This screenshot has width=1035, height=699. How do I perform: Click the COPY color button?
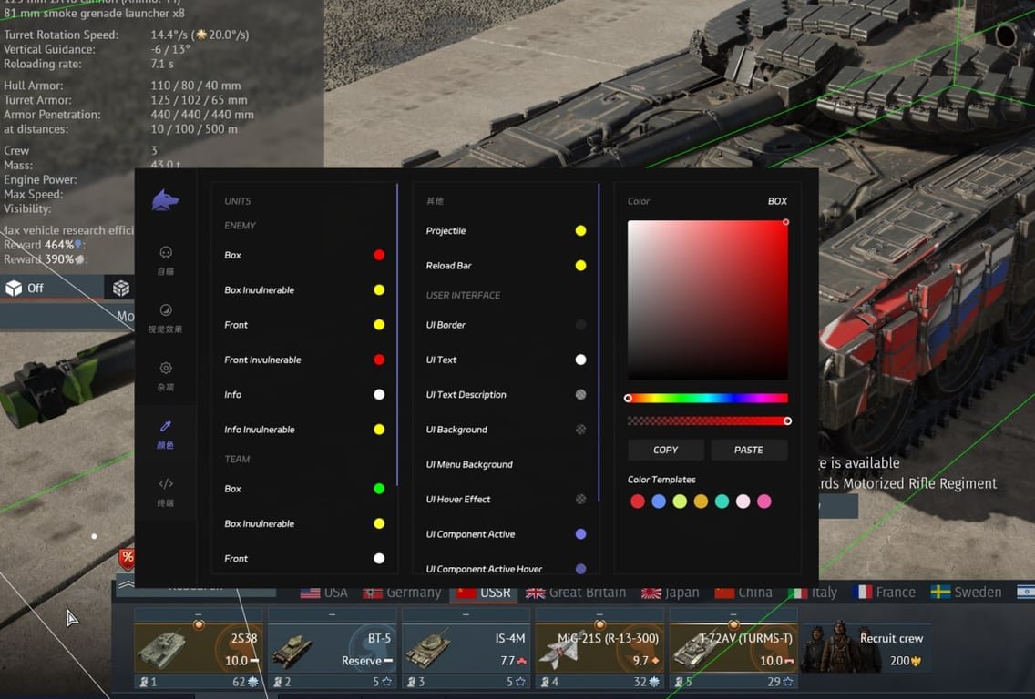tap(665, 450)
